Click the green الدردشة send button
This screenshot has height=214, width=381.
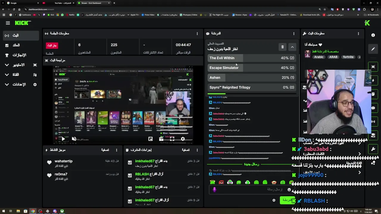click(287, 200)
